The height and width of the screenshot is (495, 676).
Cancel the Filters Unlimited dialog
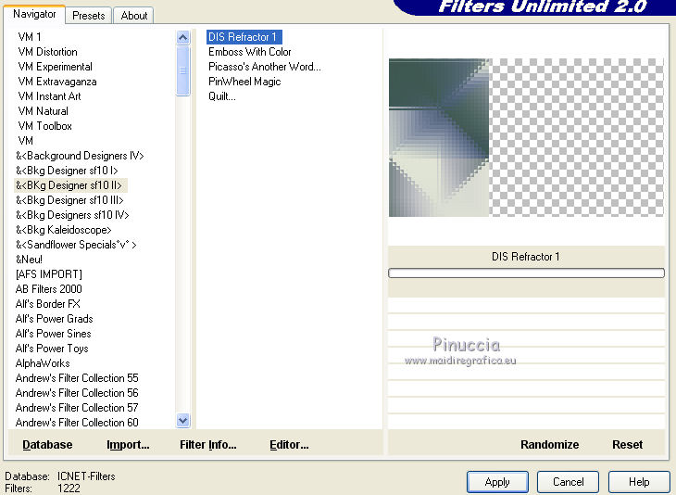click(569, 482)
